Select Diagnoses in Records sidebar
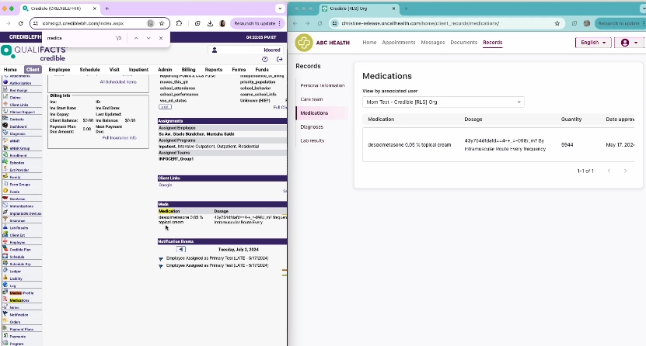The image size is (646, 346). [x=312, y=127]
